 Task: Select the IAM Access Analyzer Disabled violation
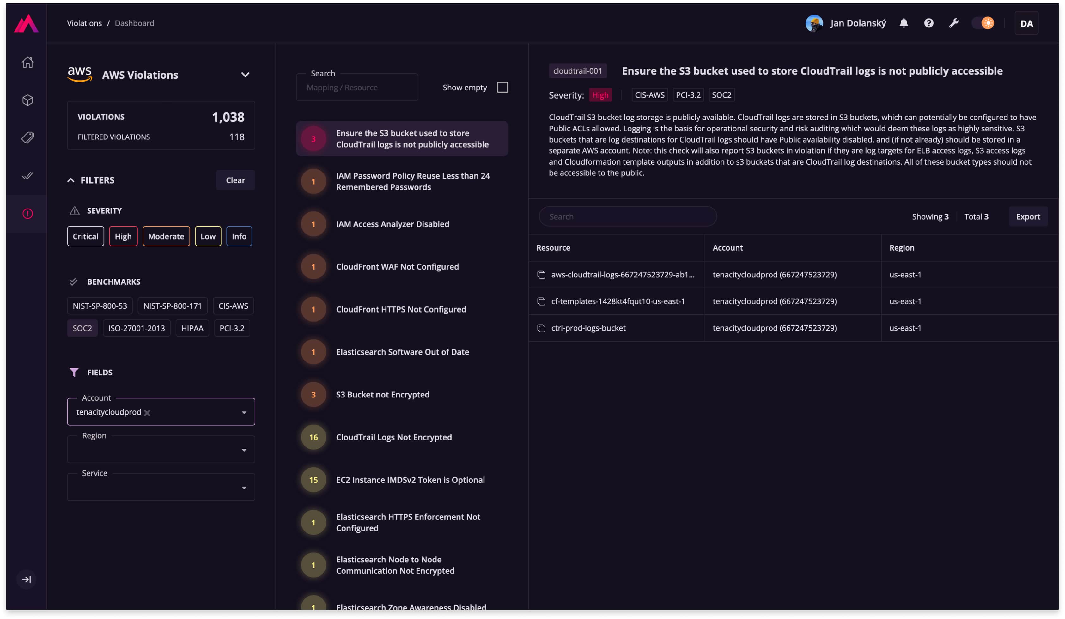click(402, 224)
